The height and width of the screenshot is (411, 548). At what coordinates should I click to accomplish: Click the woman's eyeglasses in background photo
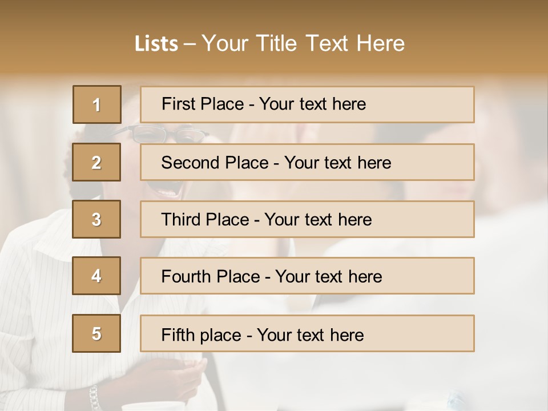point(164,134)
